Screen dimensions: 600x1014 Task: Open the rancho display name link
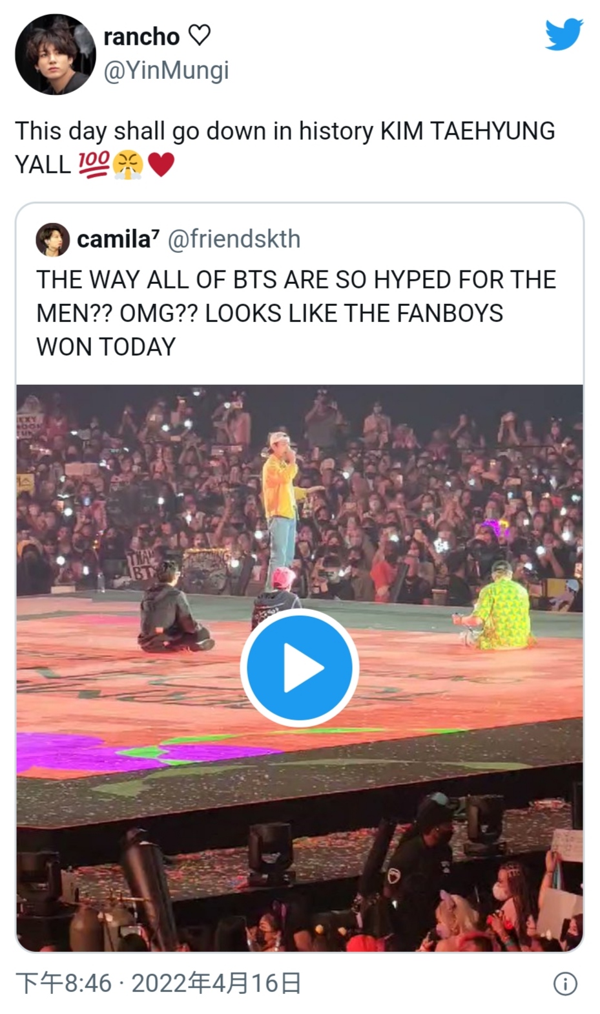point(141,37)
